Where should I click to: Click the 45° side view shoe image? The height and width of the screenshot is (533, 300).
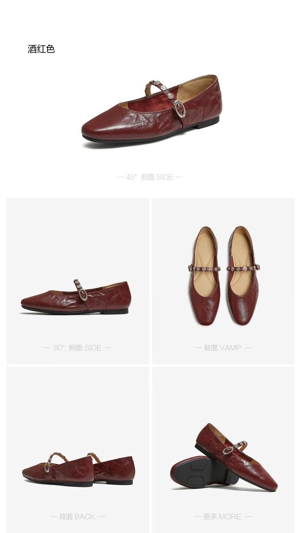pyautogui.click(x=151, y=110)
